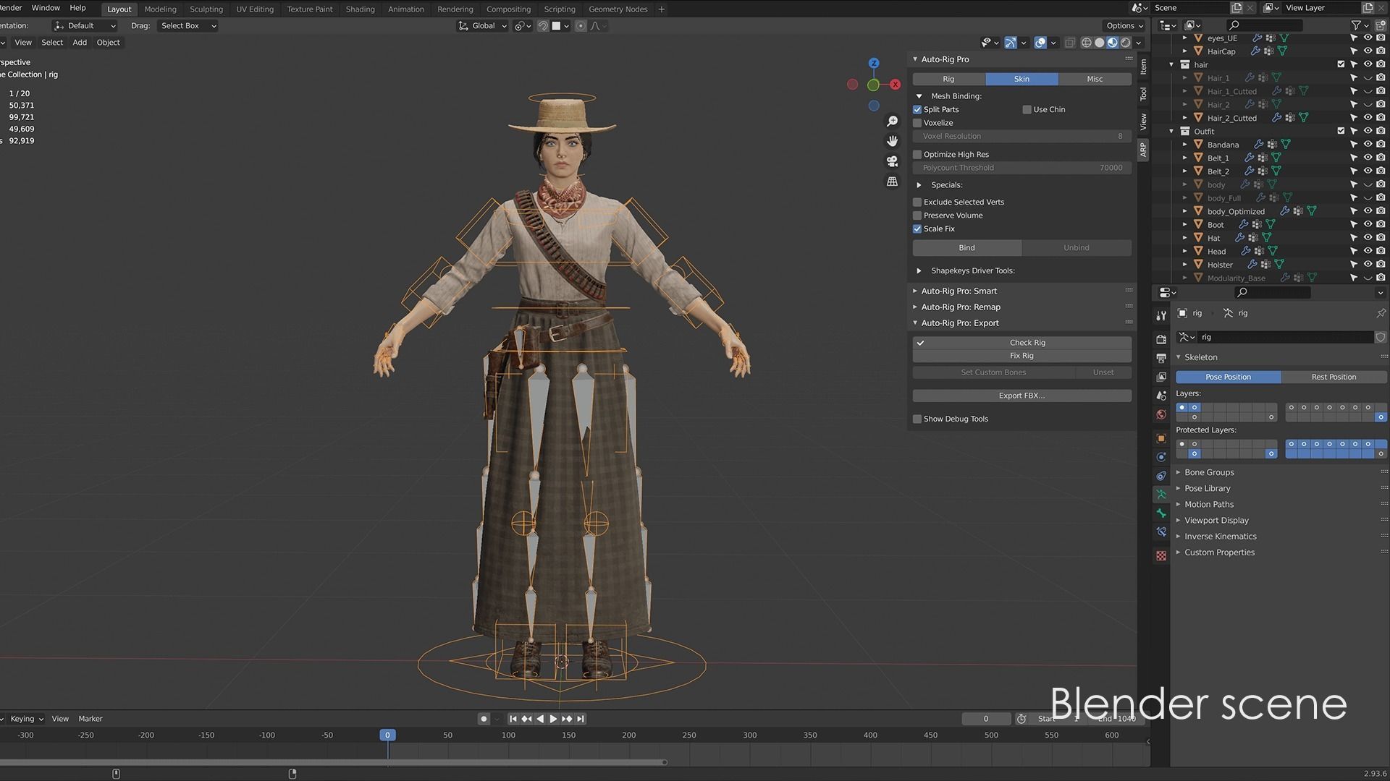Toggle X-ray view icon in header
This screenshot has height=781, width=1390.
1070,43
